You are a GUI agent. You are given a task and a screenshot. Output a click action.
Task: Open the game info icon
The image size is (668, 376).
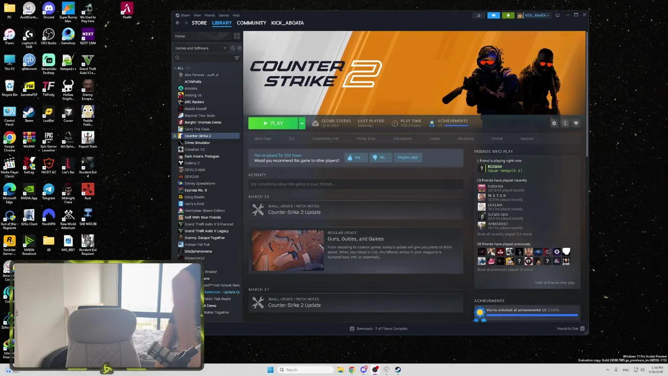pyautogui.click(x=565, y=123)
